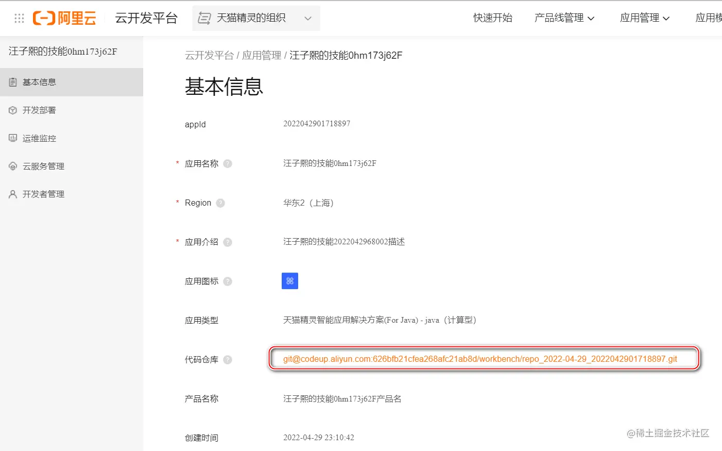The image size is (722, 451).
Task: Select 基本信息 in the sidebar
Action: tap(72, 82)
